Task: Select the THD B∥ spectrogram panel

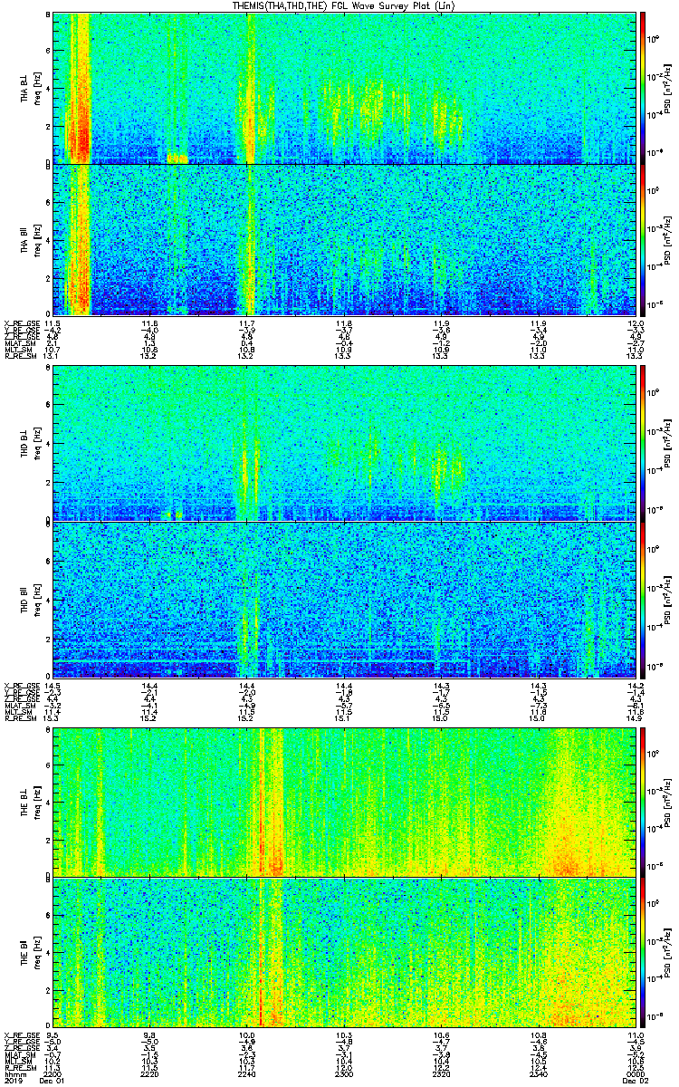Action: pos(343,599)
